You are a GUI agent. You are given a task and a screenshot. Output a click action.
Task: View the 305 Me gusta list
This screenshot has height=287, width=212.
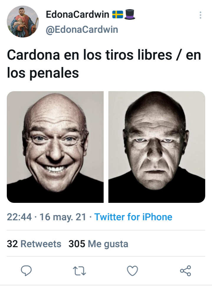(x=98, y=244)
